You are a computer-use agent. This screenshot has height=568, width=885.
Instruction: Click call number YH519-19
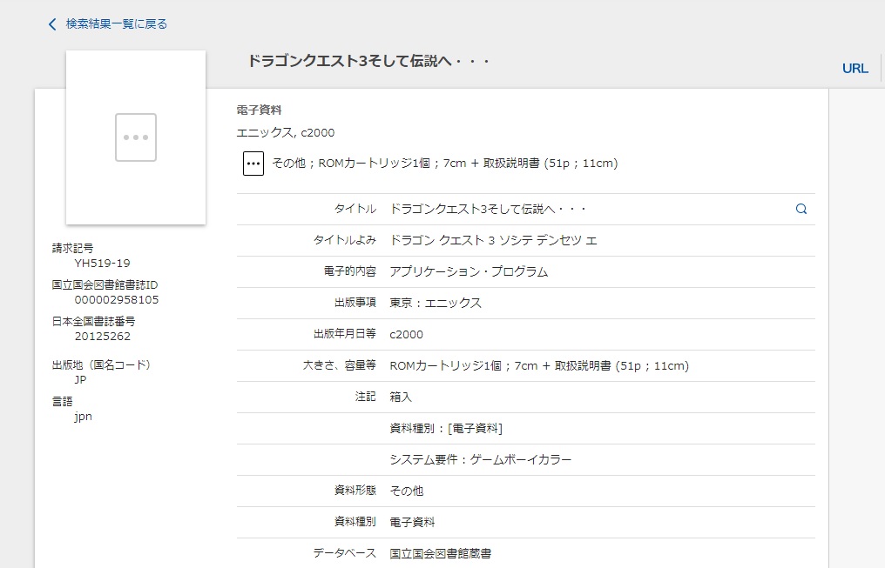pos(102,264)
